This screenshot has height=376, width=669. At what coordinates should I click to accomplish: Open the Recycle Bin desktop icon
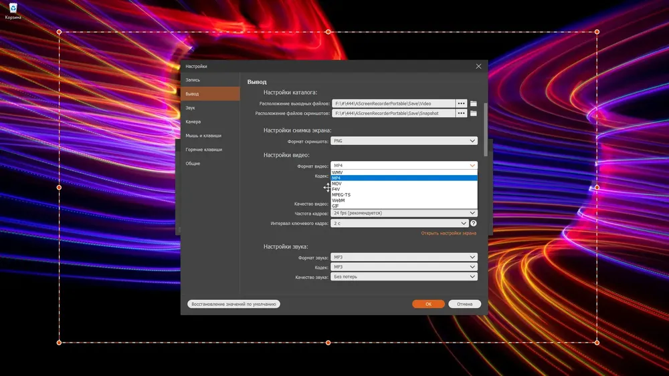13,9
